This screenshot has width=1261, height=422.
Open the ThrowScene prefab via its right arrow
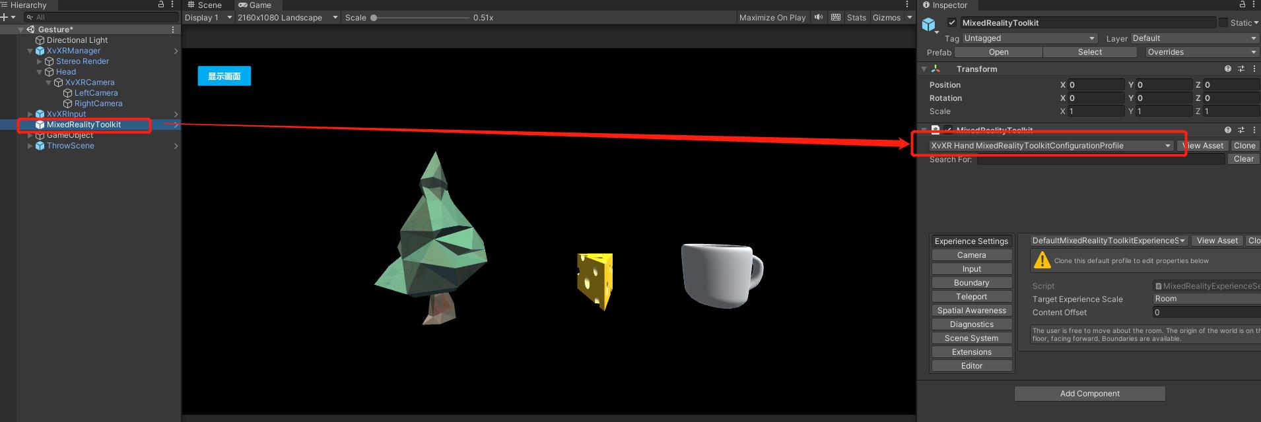(176, 146)
